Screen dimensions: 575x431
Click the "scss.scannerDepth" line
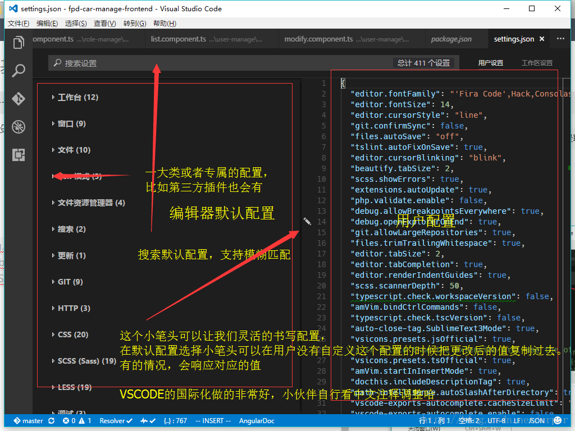pos(407,286)
